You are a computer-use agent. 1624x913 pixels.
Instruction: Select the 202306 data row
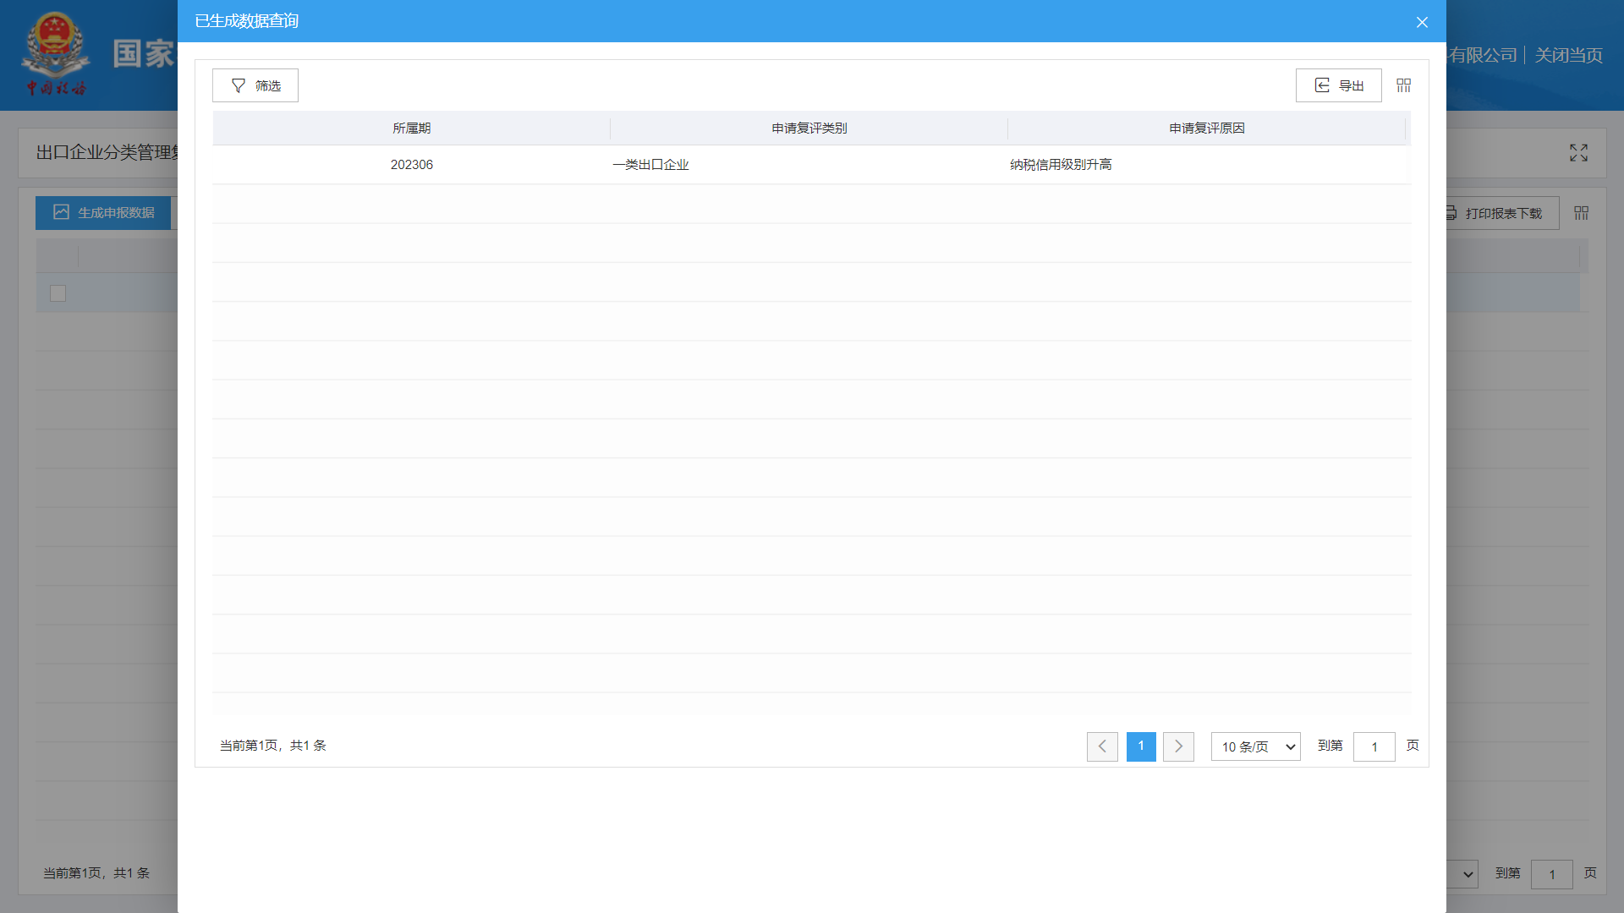click(411, 165)
